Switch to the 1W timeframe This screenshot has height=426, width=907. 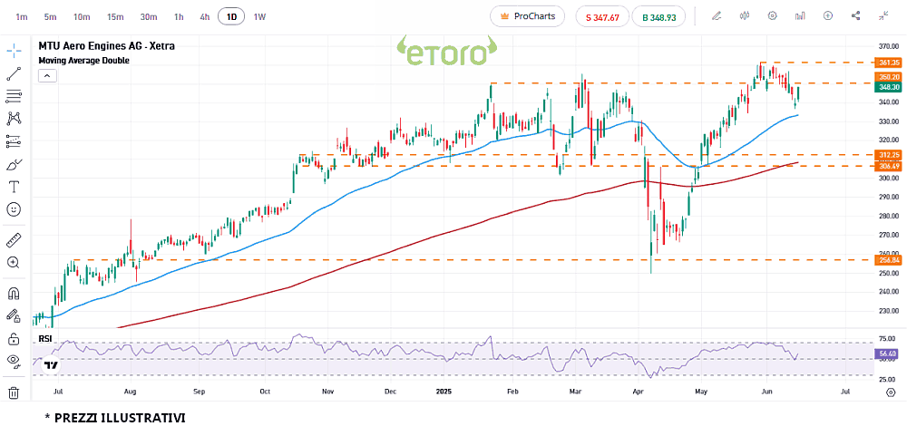(259, 16)
